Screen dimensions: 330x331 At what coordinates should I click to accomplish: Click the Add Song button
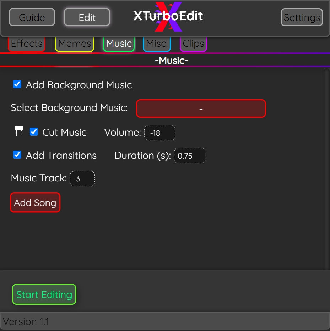tap(35, 202)
